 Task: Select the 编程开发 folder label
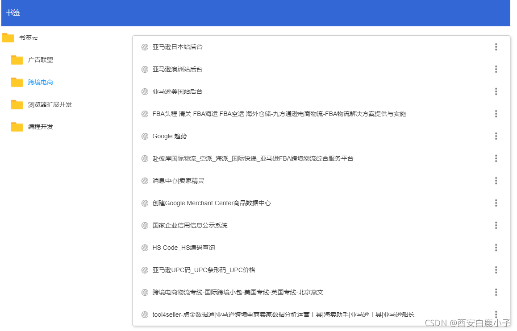(x=41, y=127)
